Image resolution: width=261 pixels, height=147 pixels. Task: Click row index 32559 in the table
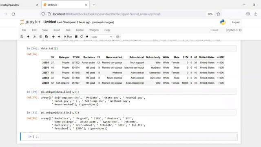pyautogui.click(x=45, y=83)
